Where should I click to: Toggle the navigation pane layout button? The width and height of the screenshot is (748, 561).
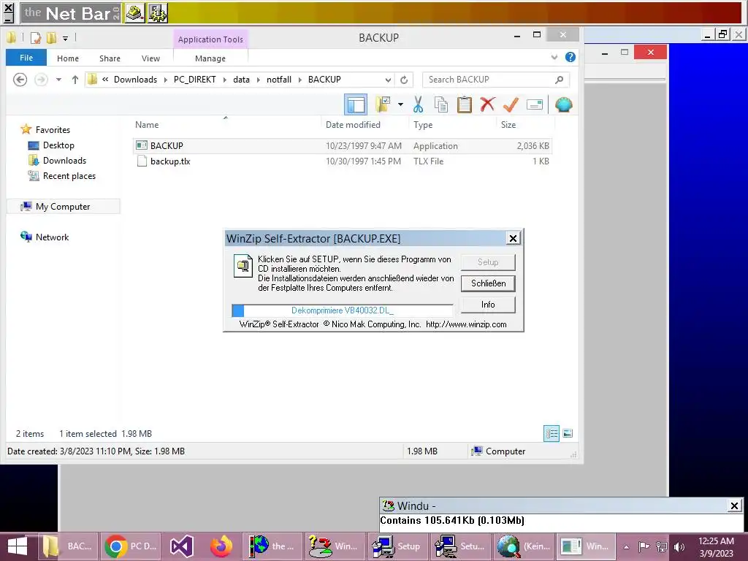pyautogui.click(x=356, y=104)
